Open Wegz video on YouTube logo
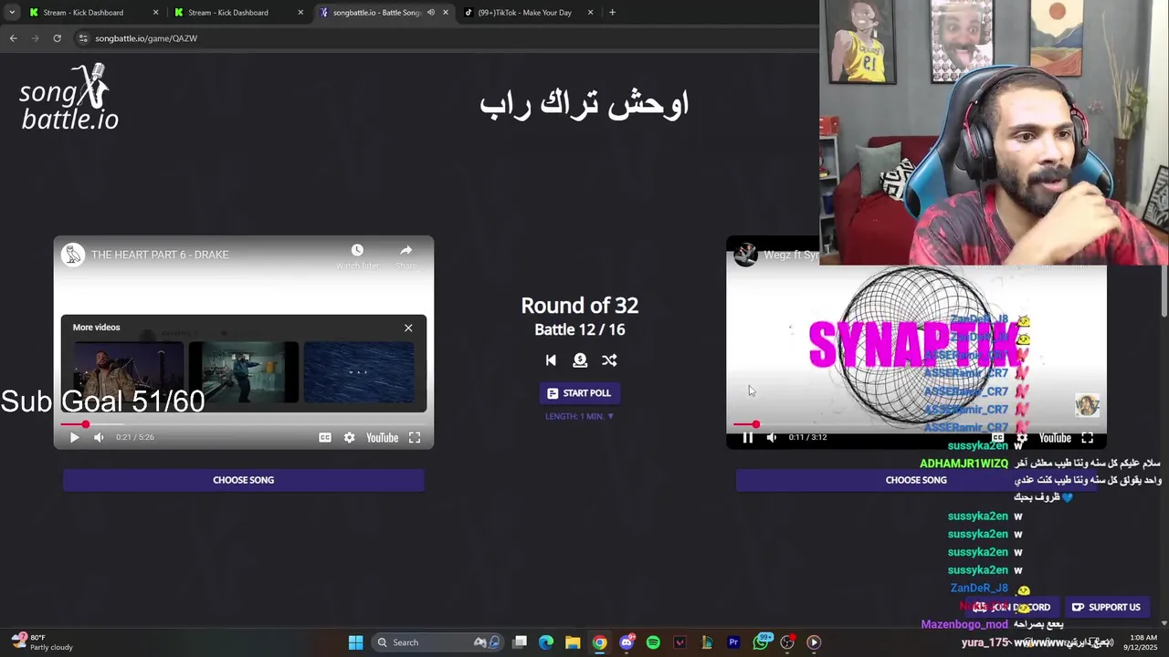1169x657 pixels. tap(1055, 438)
